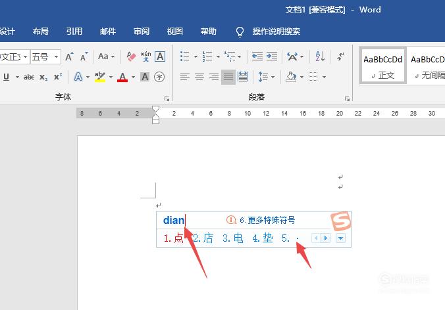Open the font name dropdown
Screen dimensions: 445x310
(x=25, y=56)
